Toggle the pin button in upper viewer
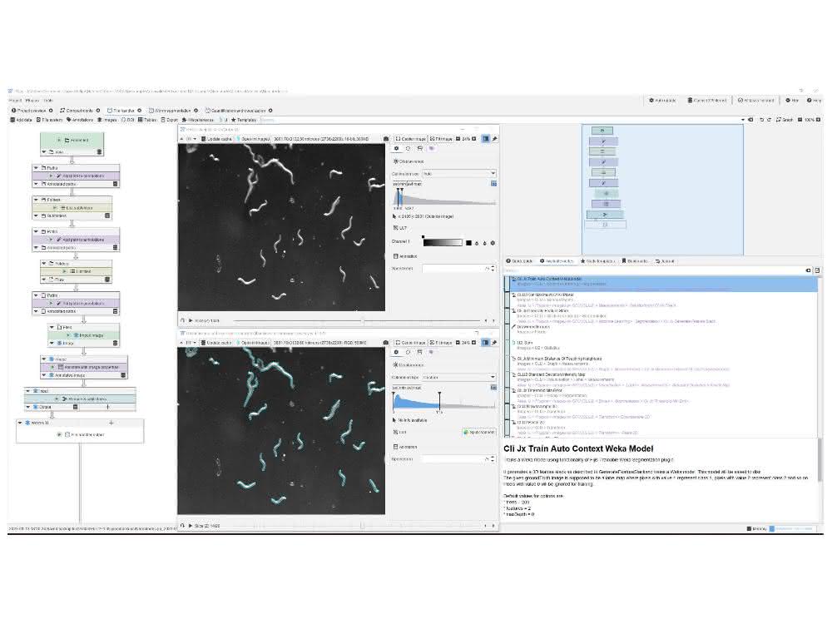The image size is (832, 624). 494,139
